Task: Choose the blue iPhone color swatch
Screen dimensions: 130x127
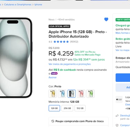Action: [62, 94]
